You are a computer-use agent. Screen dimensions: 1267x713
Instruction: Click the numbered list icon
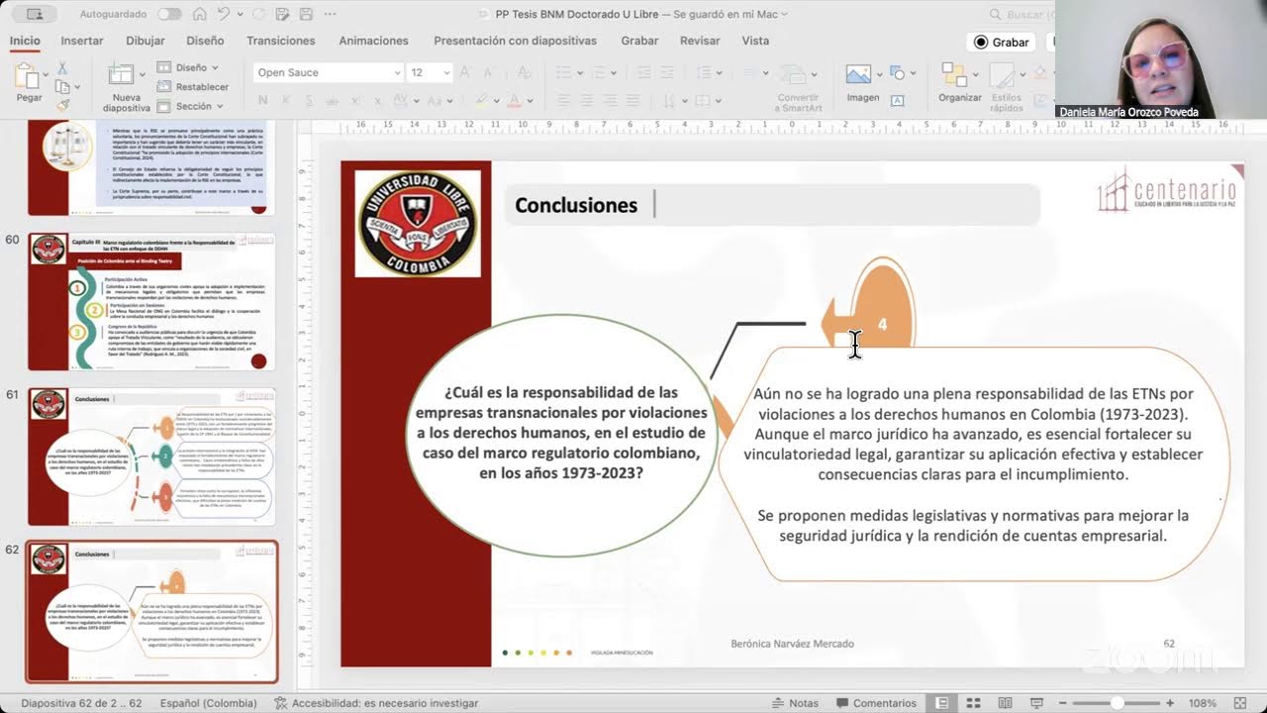[602, 72]
